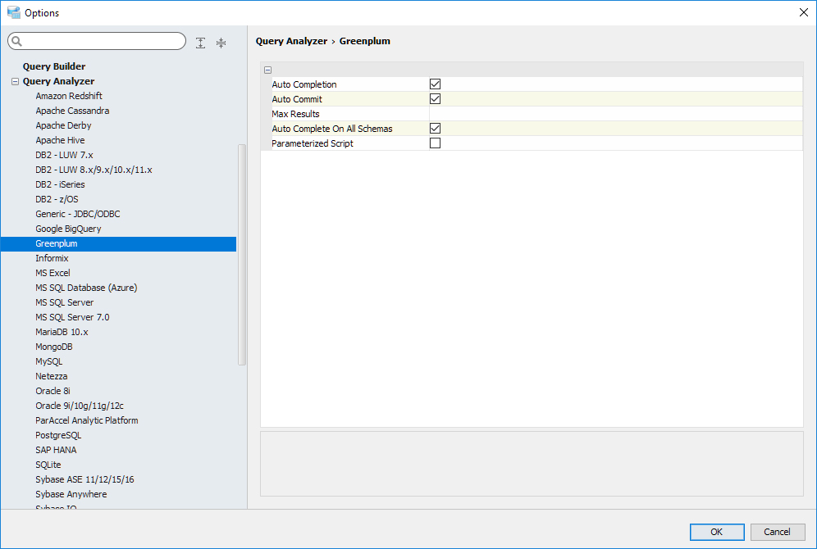The width and height of the screenshot is (817, 549).
Task: Choose Amazon Redshift from the tree
Action: (69, 96)
